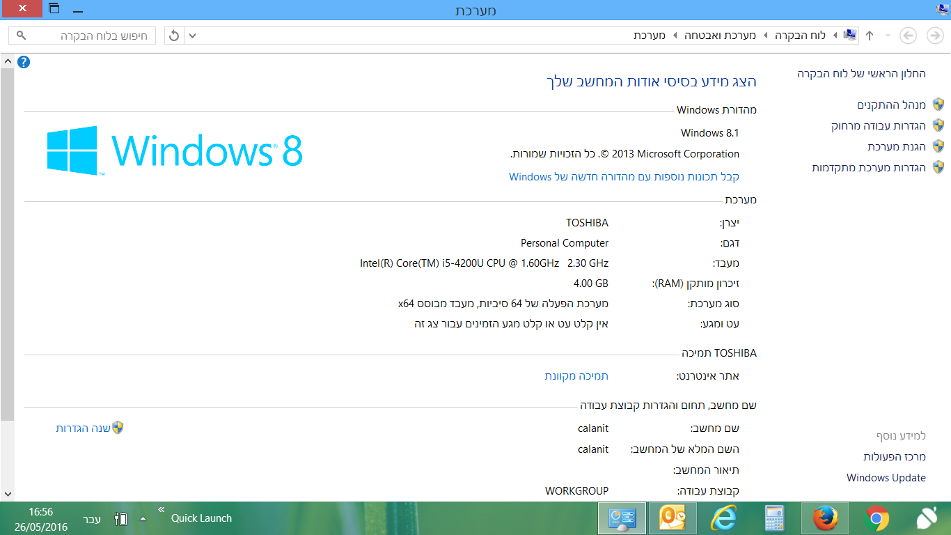Screen dimensions: 951x535
Task: Open the Help question mark icon
Action: point(24,62)
